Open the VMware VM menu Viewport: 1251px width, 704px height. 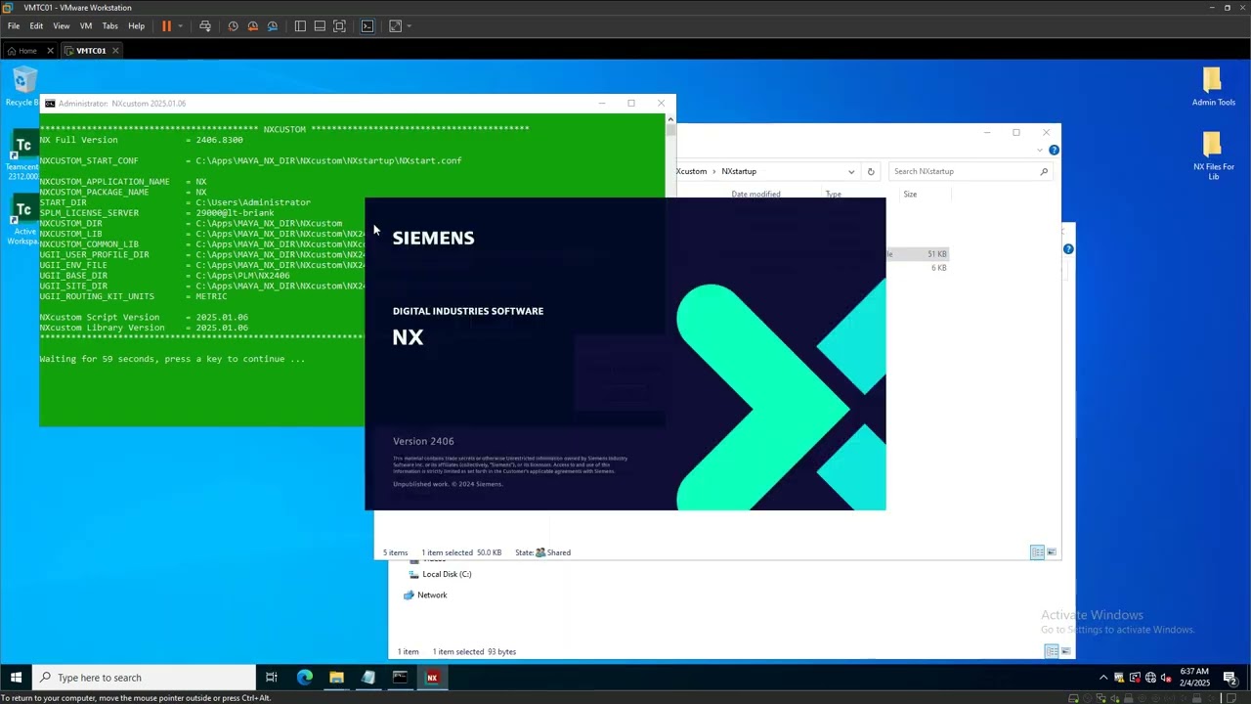(x=86, y=26)
